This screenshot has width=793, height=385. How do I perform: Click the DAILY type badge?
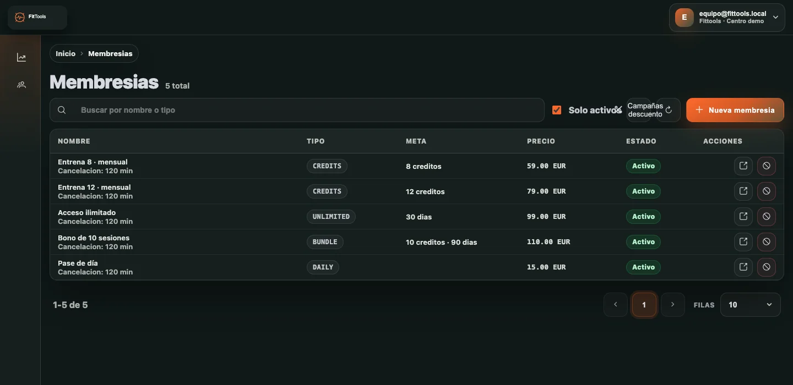[323, 267]
